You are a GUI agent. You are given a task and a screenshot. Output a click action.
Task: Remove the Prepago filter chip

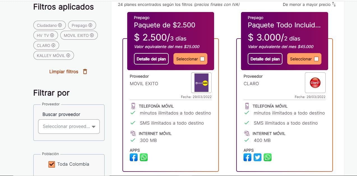click(90, 25)
